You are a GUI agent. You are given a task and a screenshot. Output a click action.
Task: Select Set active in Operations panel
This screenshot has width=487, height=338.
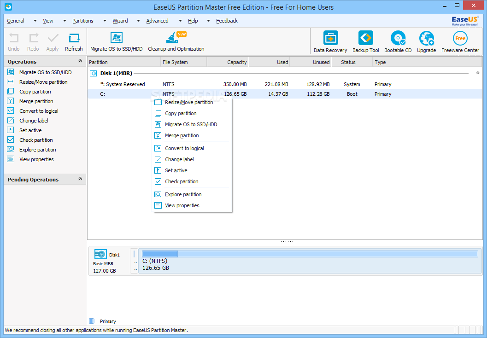[30, 130]
